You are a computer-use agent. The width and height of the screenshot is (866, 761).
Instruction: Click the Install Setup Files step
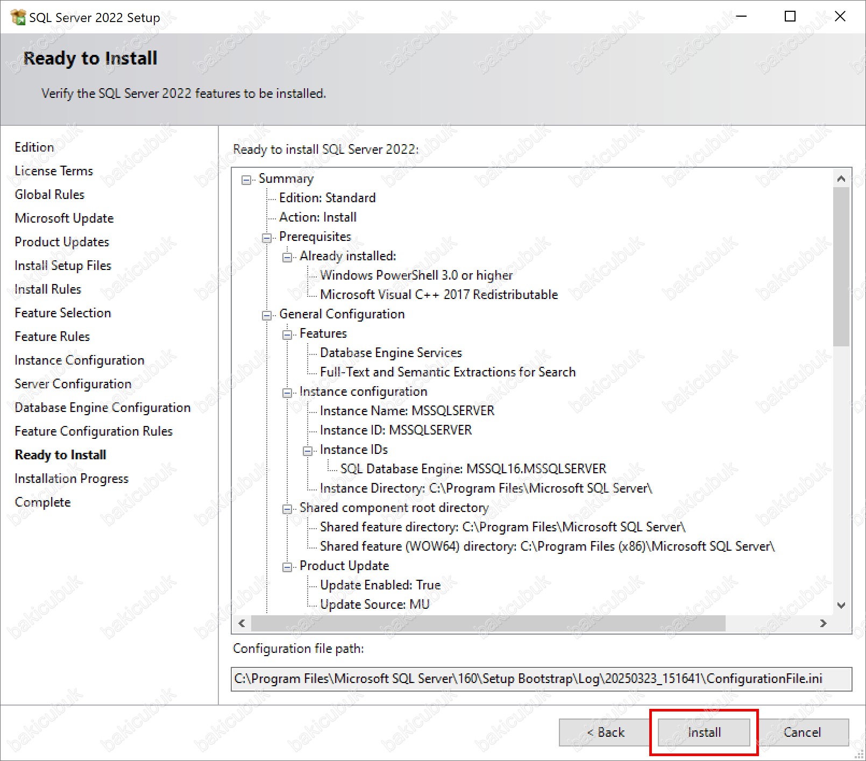tap(63, 266)
